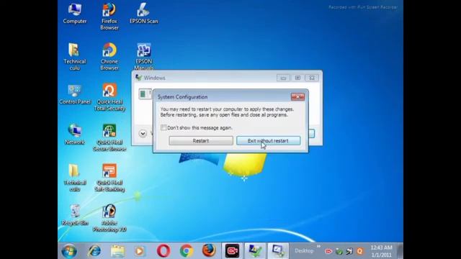Close the System Configuration dialog
461x259 pixels.
pos(297,96)
